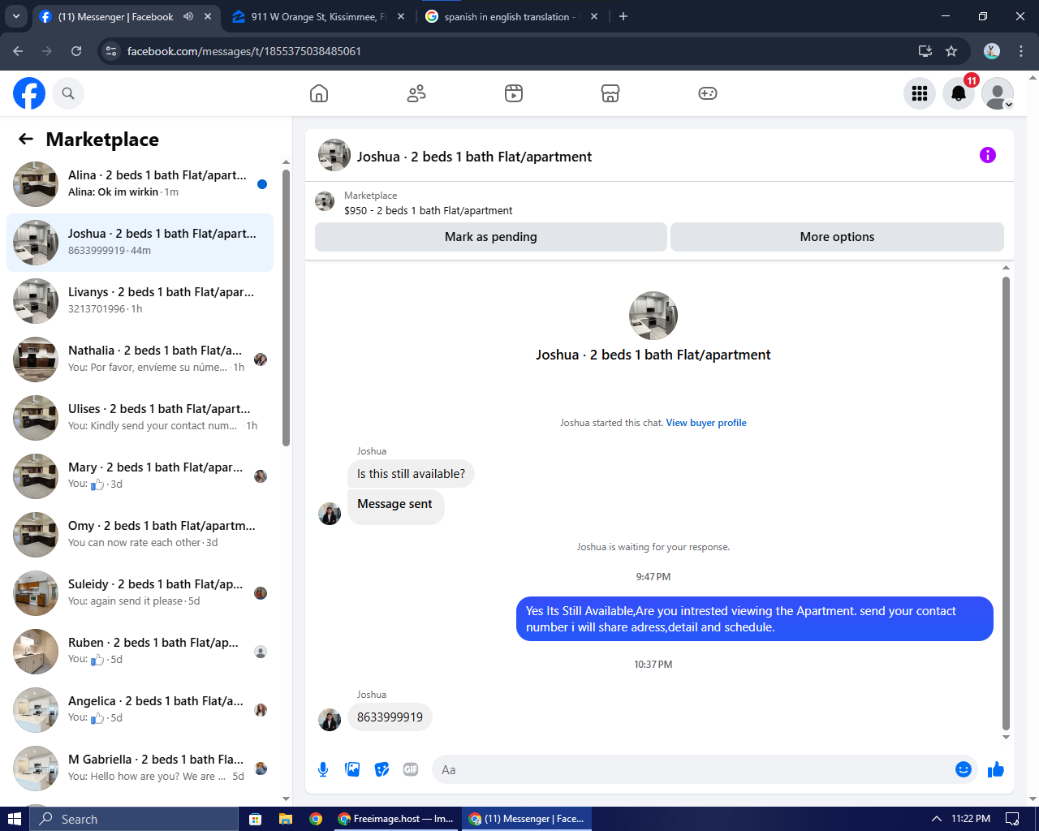This screenshot has width=1039, height=831.
Task: Open the Facebook search icon
Action: pyautogui.click(x=68, y=93)
